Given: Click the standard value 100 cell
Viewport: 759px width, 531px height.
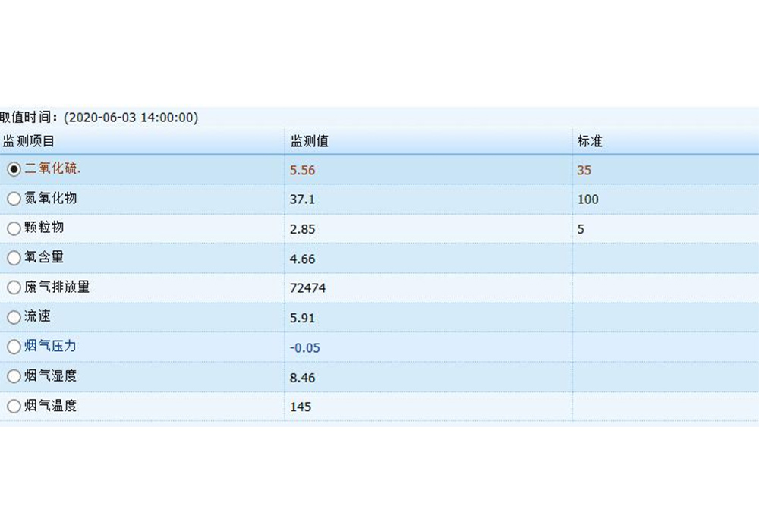Looking at the screenshot, I should point(587,200).
